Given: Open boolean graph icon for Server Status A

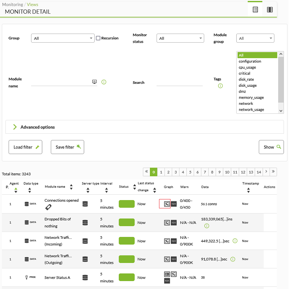Looking at the screenshot, I should [x=167, y=274].
